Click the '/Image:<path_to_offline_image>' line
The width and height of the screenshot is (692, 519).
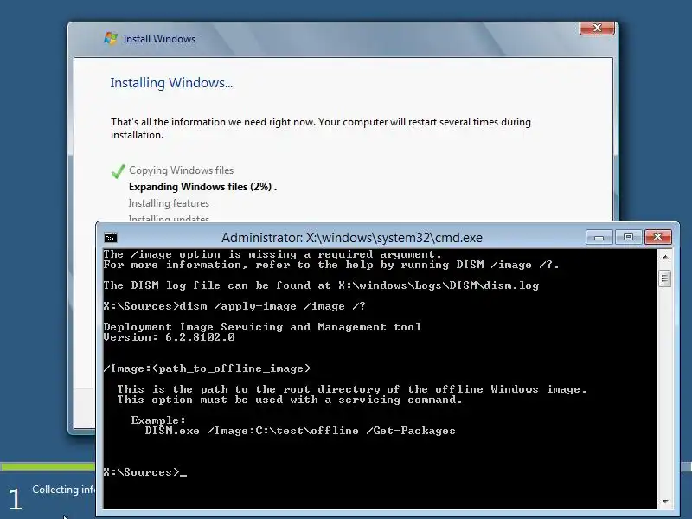tap(207, 368)
